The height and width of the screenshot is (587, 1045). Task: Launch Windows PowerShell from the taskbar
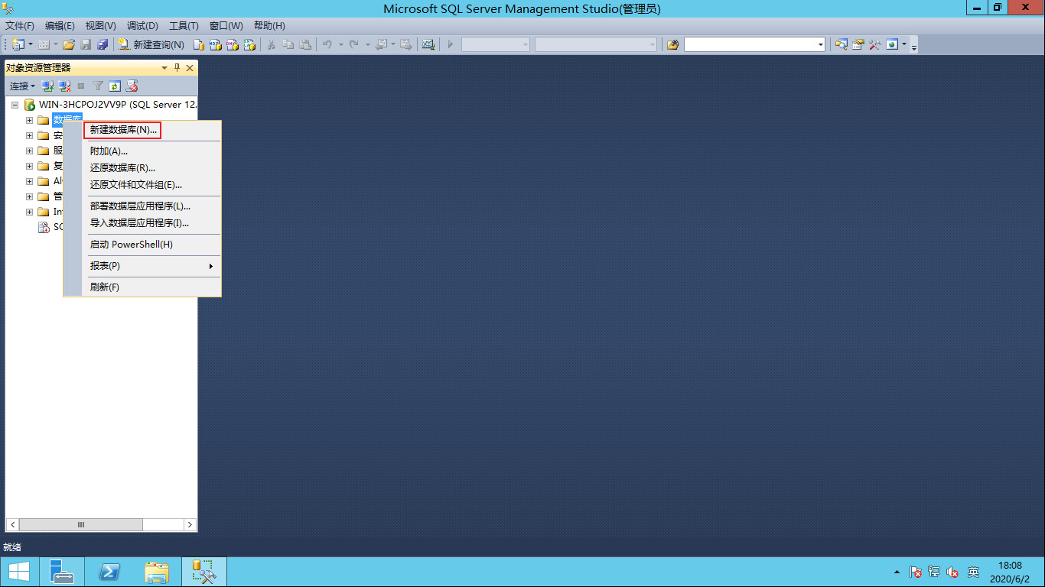(x=109, y=571)
